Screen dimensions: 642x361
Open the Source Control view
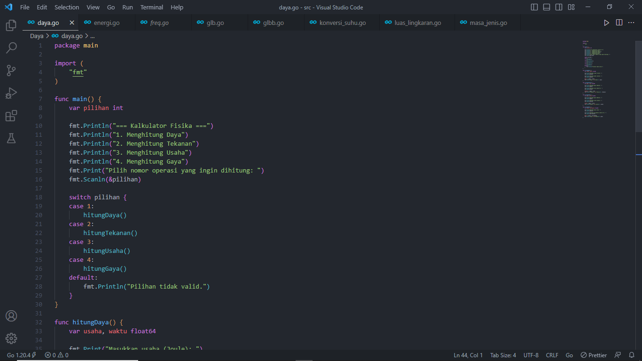click(x=11, y=71)
